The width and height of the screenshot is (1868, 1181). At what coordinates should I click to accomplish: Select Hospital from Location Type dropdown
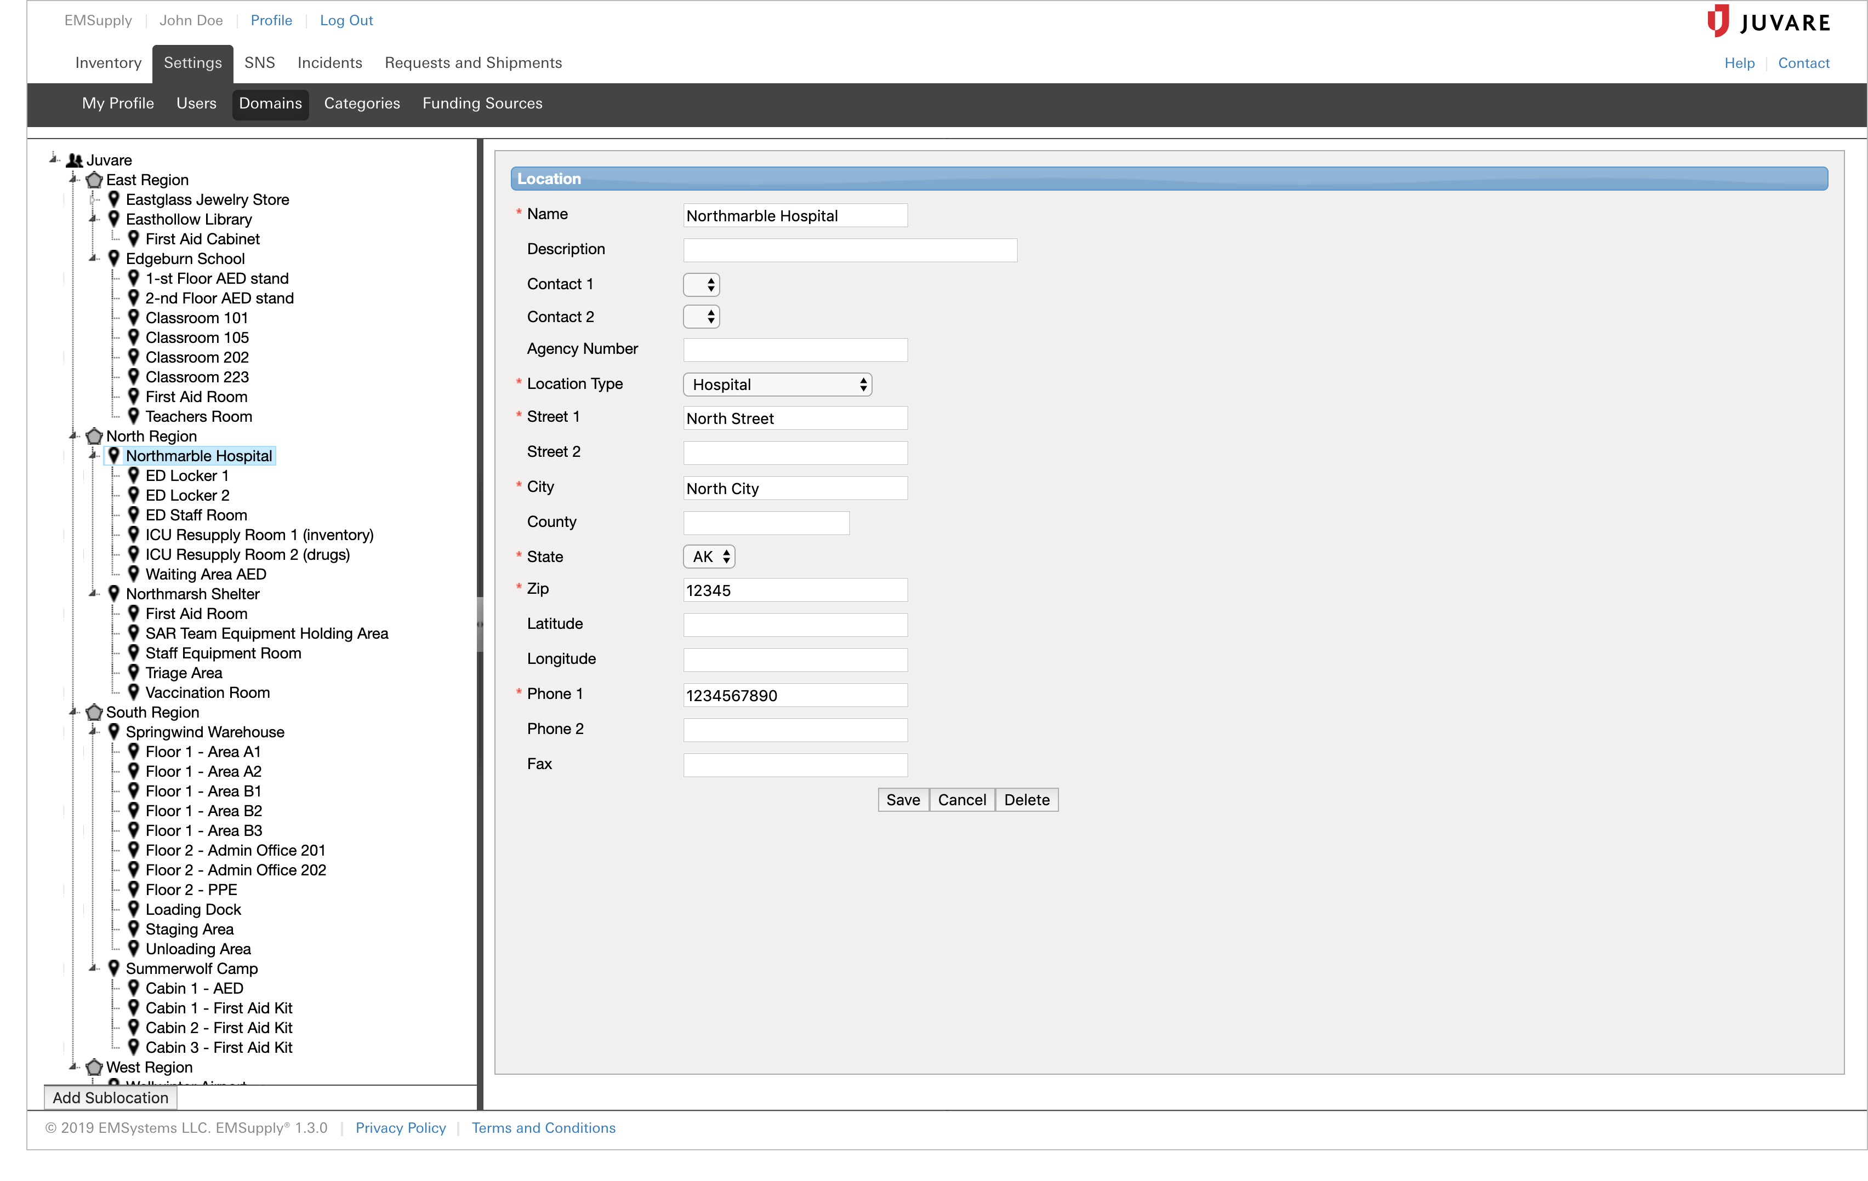coord(777,383)
